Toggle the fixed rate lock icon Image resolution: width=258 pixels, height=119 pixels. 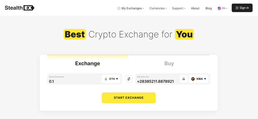(184, 79)
